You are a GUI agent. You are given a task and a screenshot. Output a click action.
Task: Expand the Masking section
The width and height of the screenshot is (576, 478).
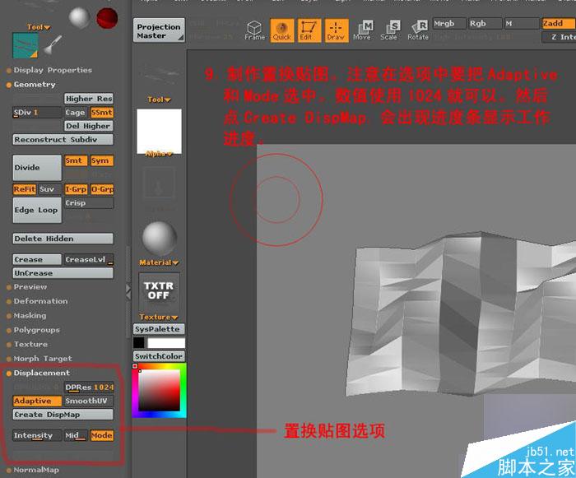point(30,316)
